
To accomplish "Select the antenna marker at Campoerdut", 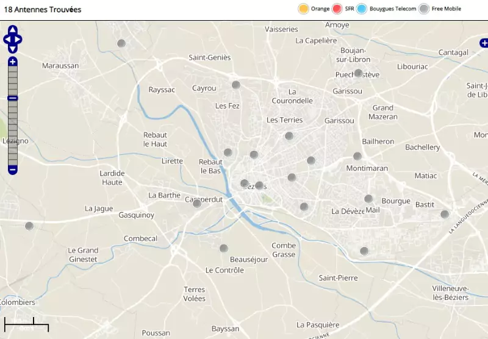I will (197, 203).
